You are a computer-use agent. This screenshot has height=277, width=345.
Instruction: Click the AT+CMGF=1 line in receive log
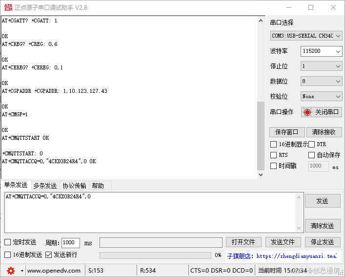pos(15,114)
